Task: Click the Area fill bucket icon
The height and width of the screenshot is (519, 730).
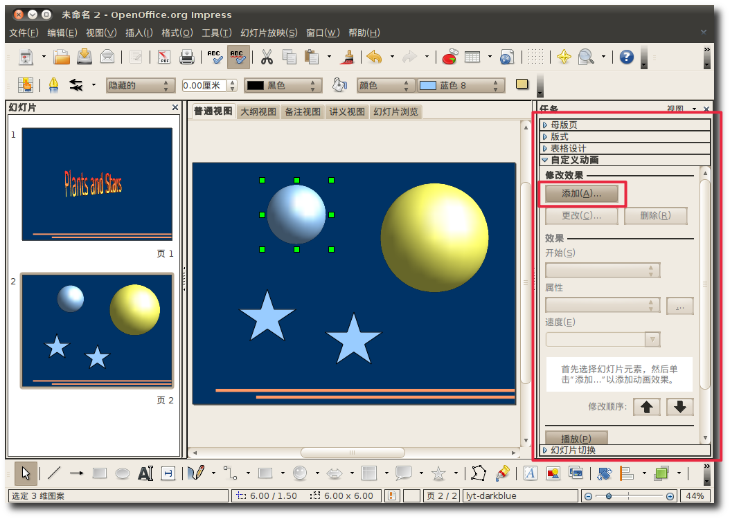Action: (x=339, y=85)
